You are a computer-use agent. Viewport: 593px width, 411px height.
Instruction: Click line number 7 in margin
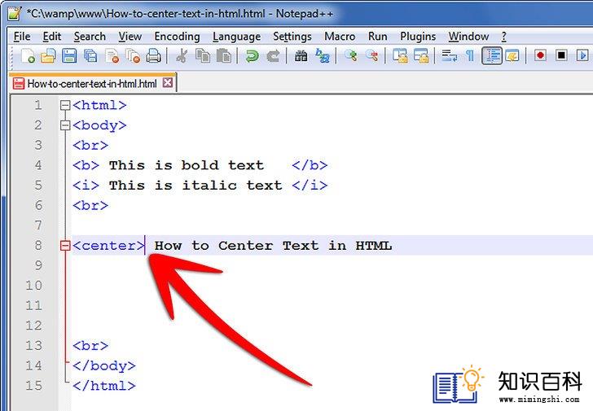pyautogui.click(x=38, y=225)
